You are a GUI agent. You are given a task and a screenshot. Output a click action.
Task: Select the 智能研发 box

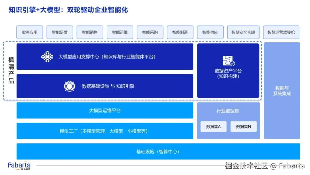click(x=60, y=32)
